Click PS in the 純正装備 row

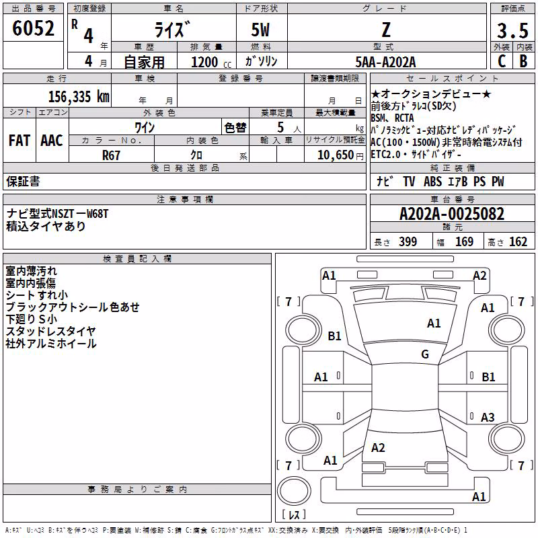(x=479, y=182)
